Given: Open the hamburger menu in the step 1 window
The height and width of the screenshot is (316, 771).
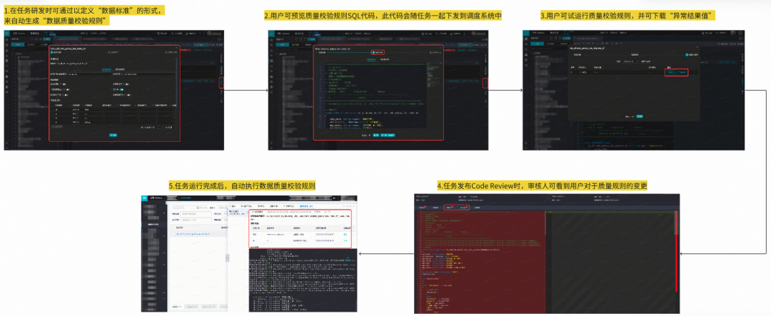Looking at the screenshot, I should (x=7, y=33).
